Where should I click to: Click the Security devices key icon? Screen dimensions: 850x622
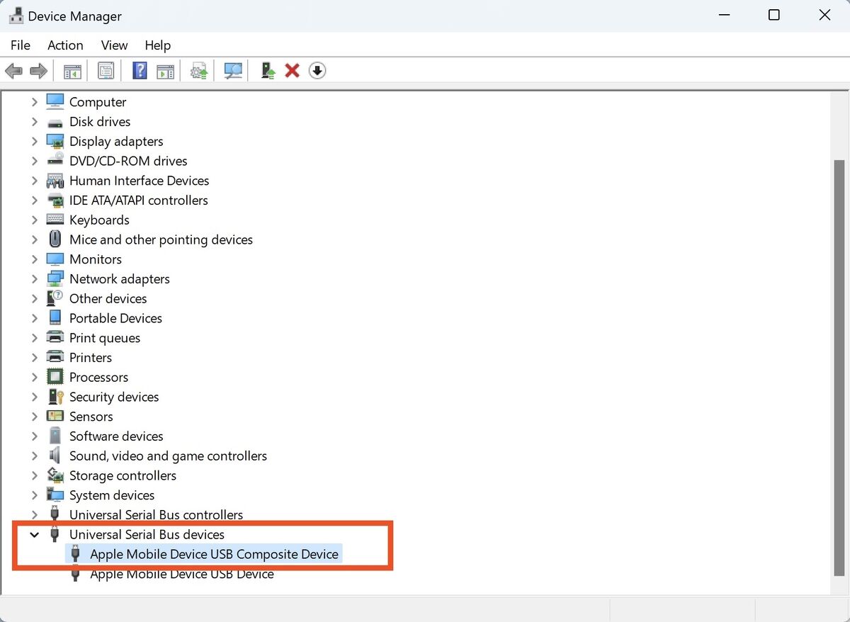pos(55,397)
